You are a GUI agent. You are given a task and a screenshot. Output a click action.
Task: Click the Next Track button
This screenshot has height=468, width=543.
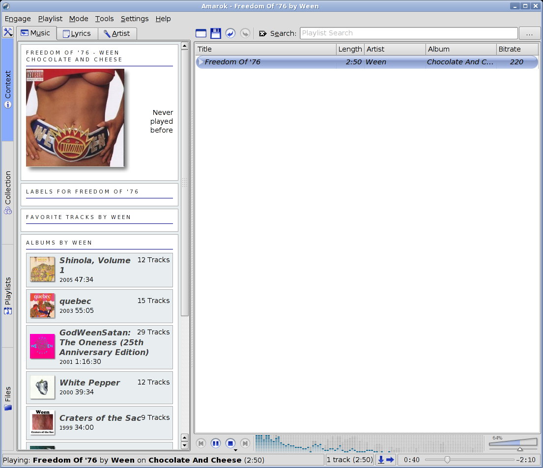point(245,443)
